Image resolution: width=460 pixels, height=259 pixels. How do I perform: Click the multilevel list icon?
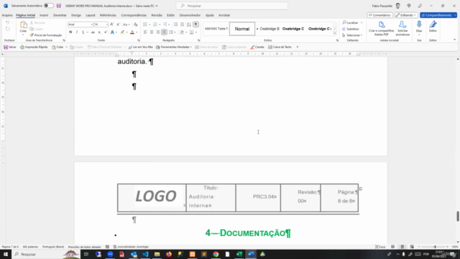click(x=165, y=24)
